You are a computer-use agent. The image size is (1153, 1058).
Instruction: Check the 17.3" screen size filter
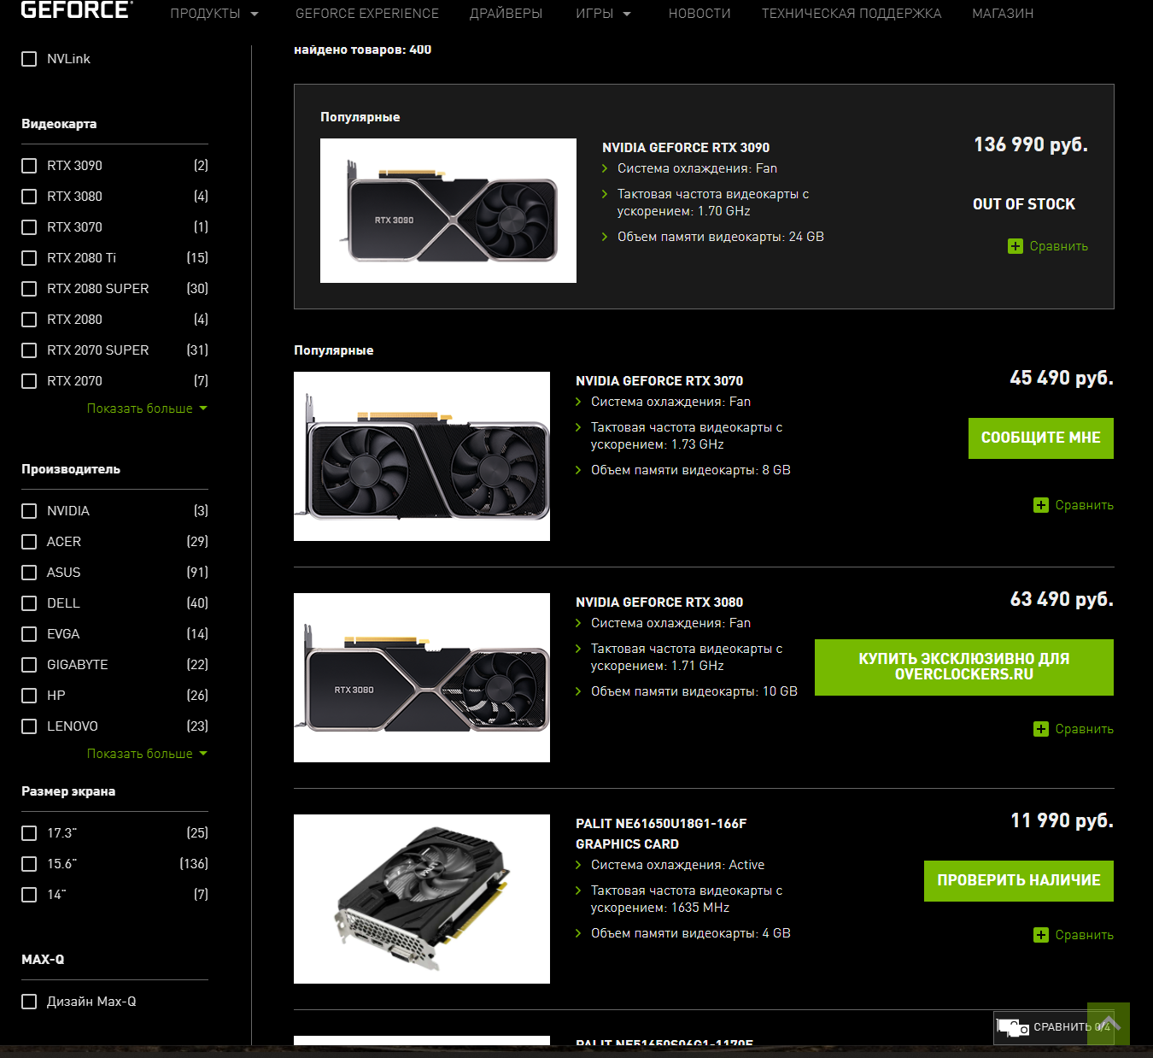click(29, 833)
